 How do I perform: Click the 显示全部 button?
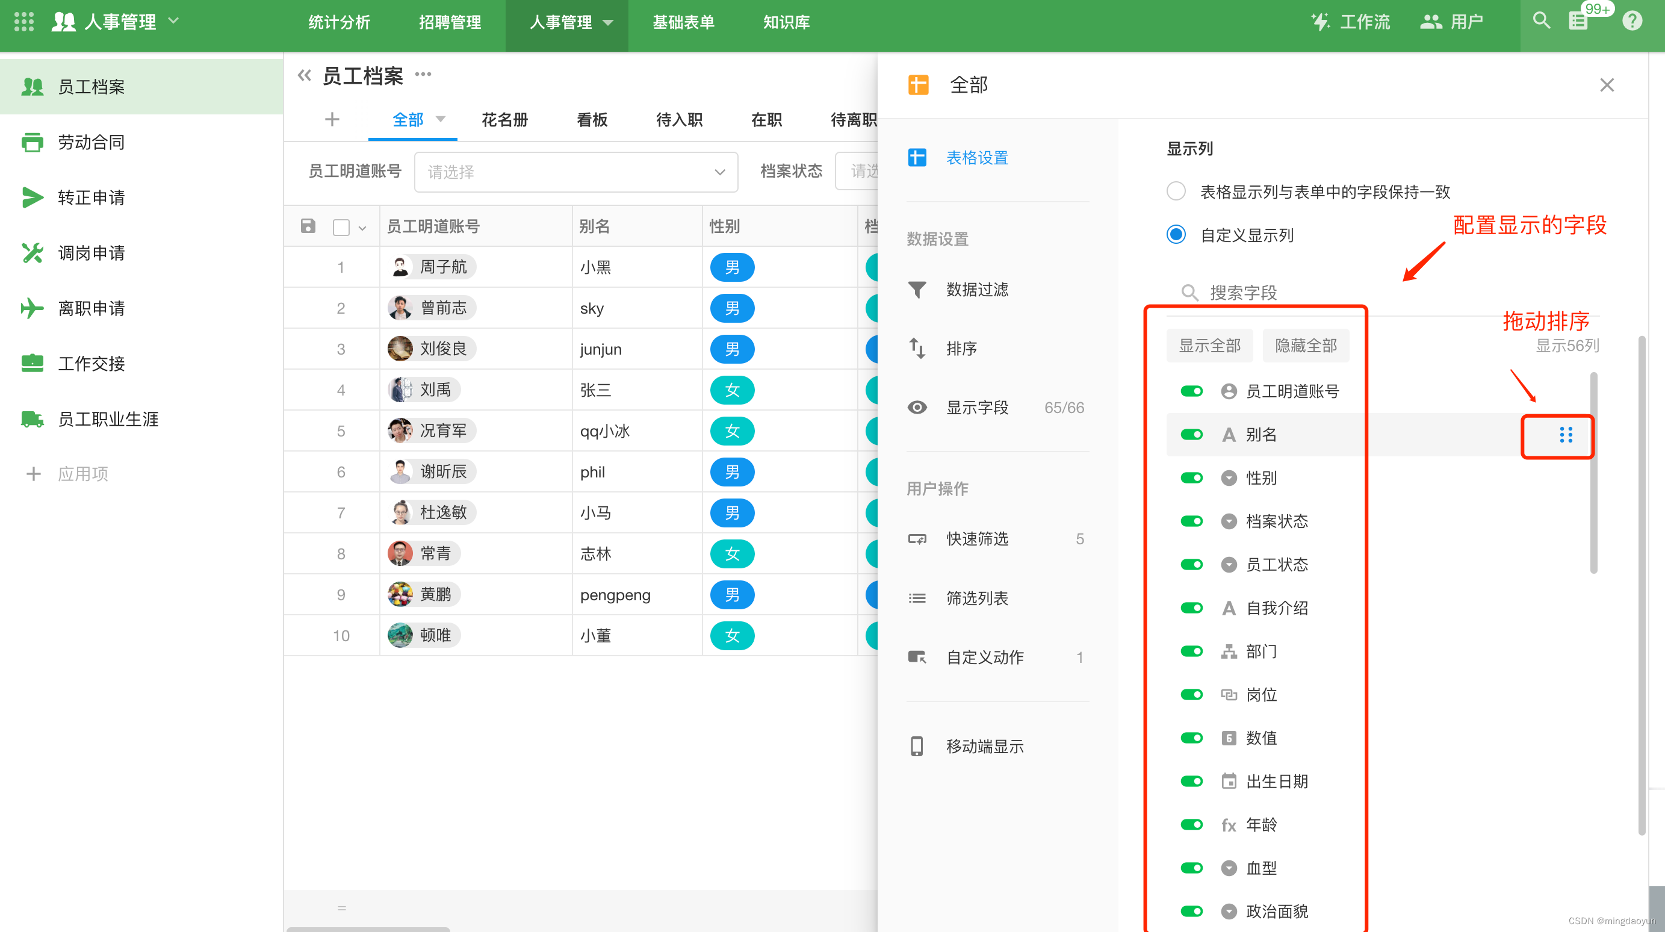pyautogui.click(x=1209, y=346)
